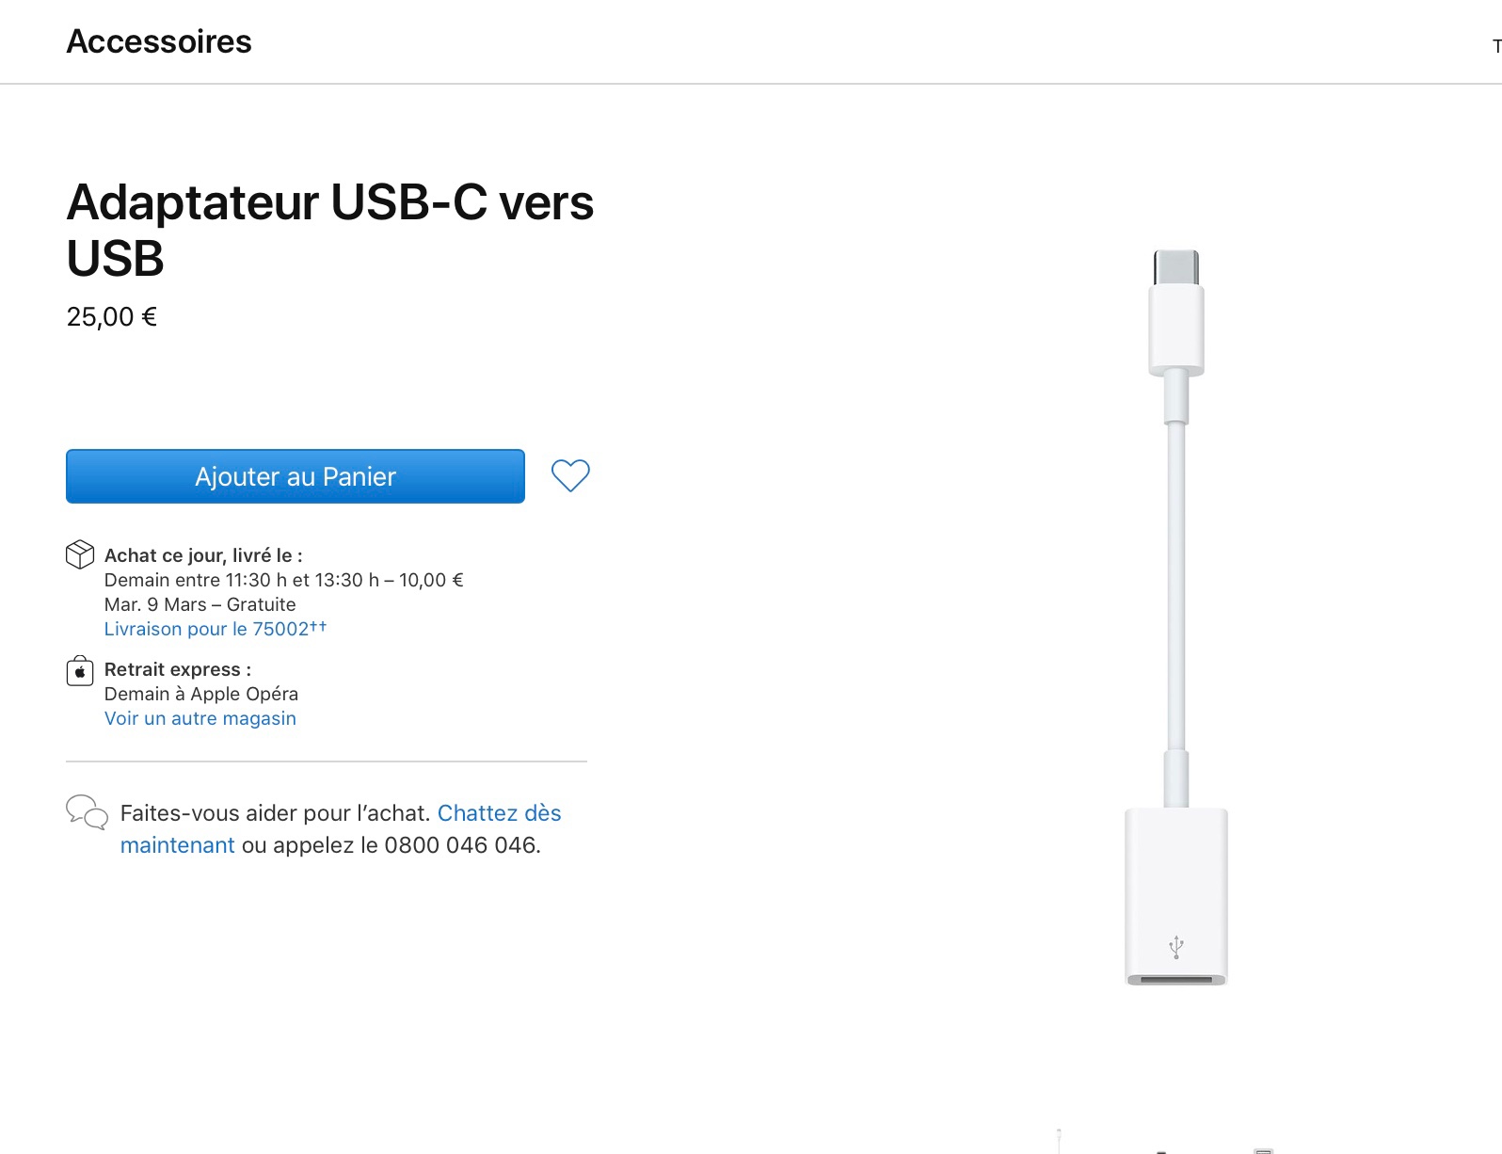Viewport: 1502px width, 1154px height.
Task: Click the adapter cable in the product photo
Action: click(1175, 584)
